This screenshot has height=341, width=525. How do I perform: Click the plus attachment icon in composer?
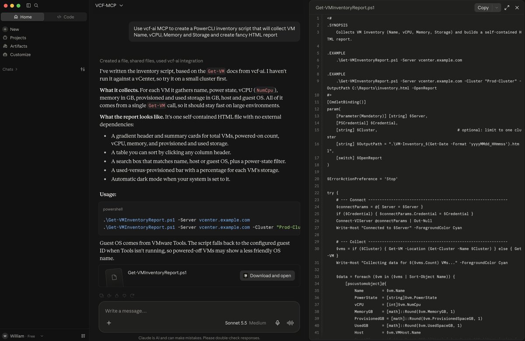pos(109,323)
